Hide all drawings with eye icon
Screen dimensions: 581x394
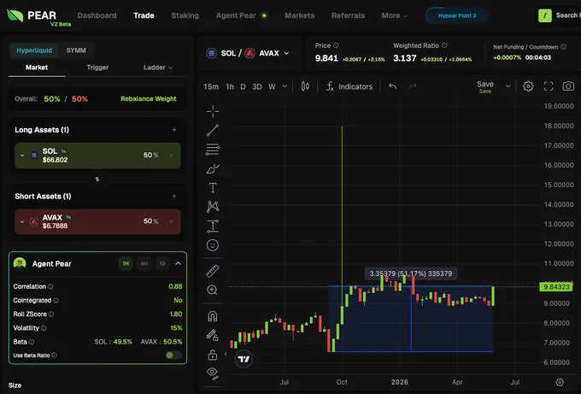tap(212, 373)
